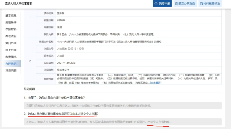The height and width of the screenshot is (129, 231).
Task: Click row number 2 cell
Action: click(30, 61)
